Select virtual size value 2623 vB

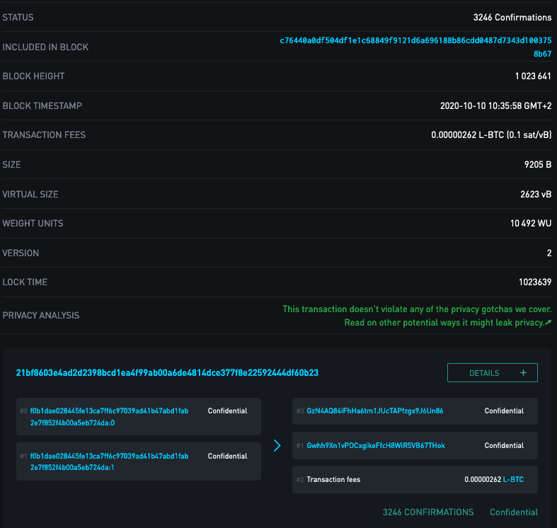coord(536,195)
